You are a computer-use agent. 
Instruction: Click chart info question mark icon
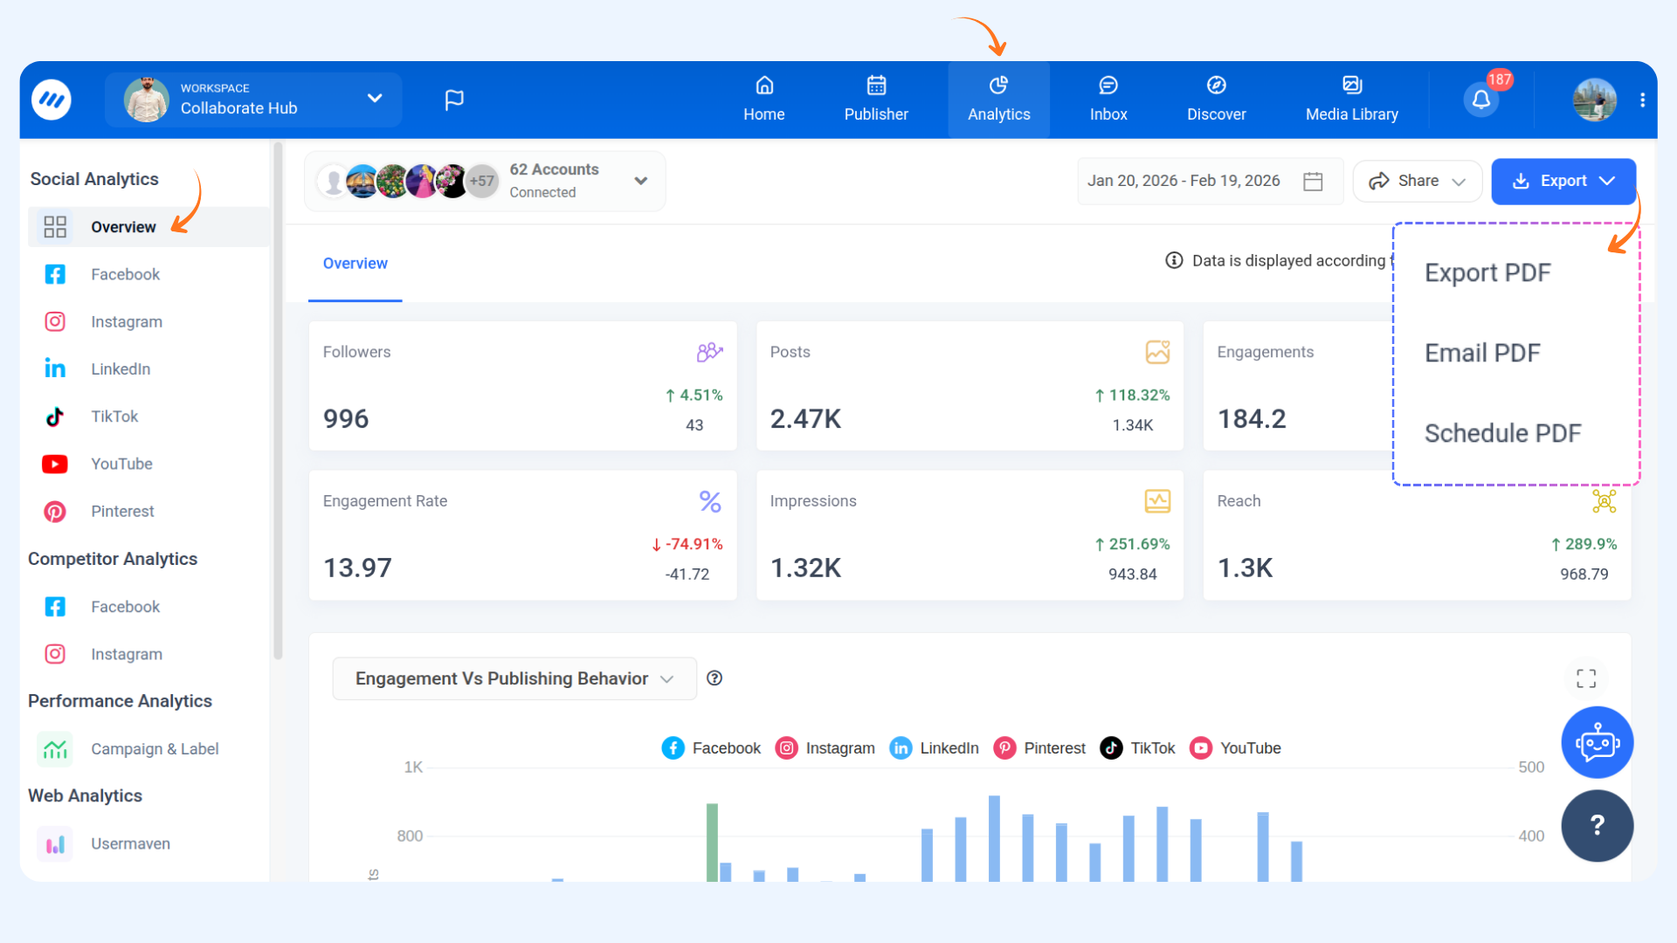tap(714, 678)
